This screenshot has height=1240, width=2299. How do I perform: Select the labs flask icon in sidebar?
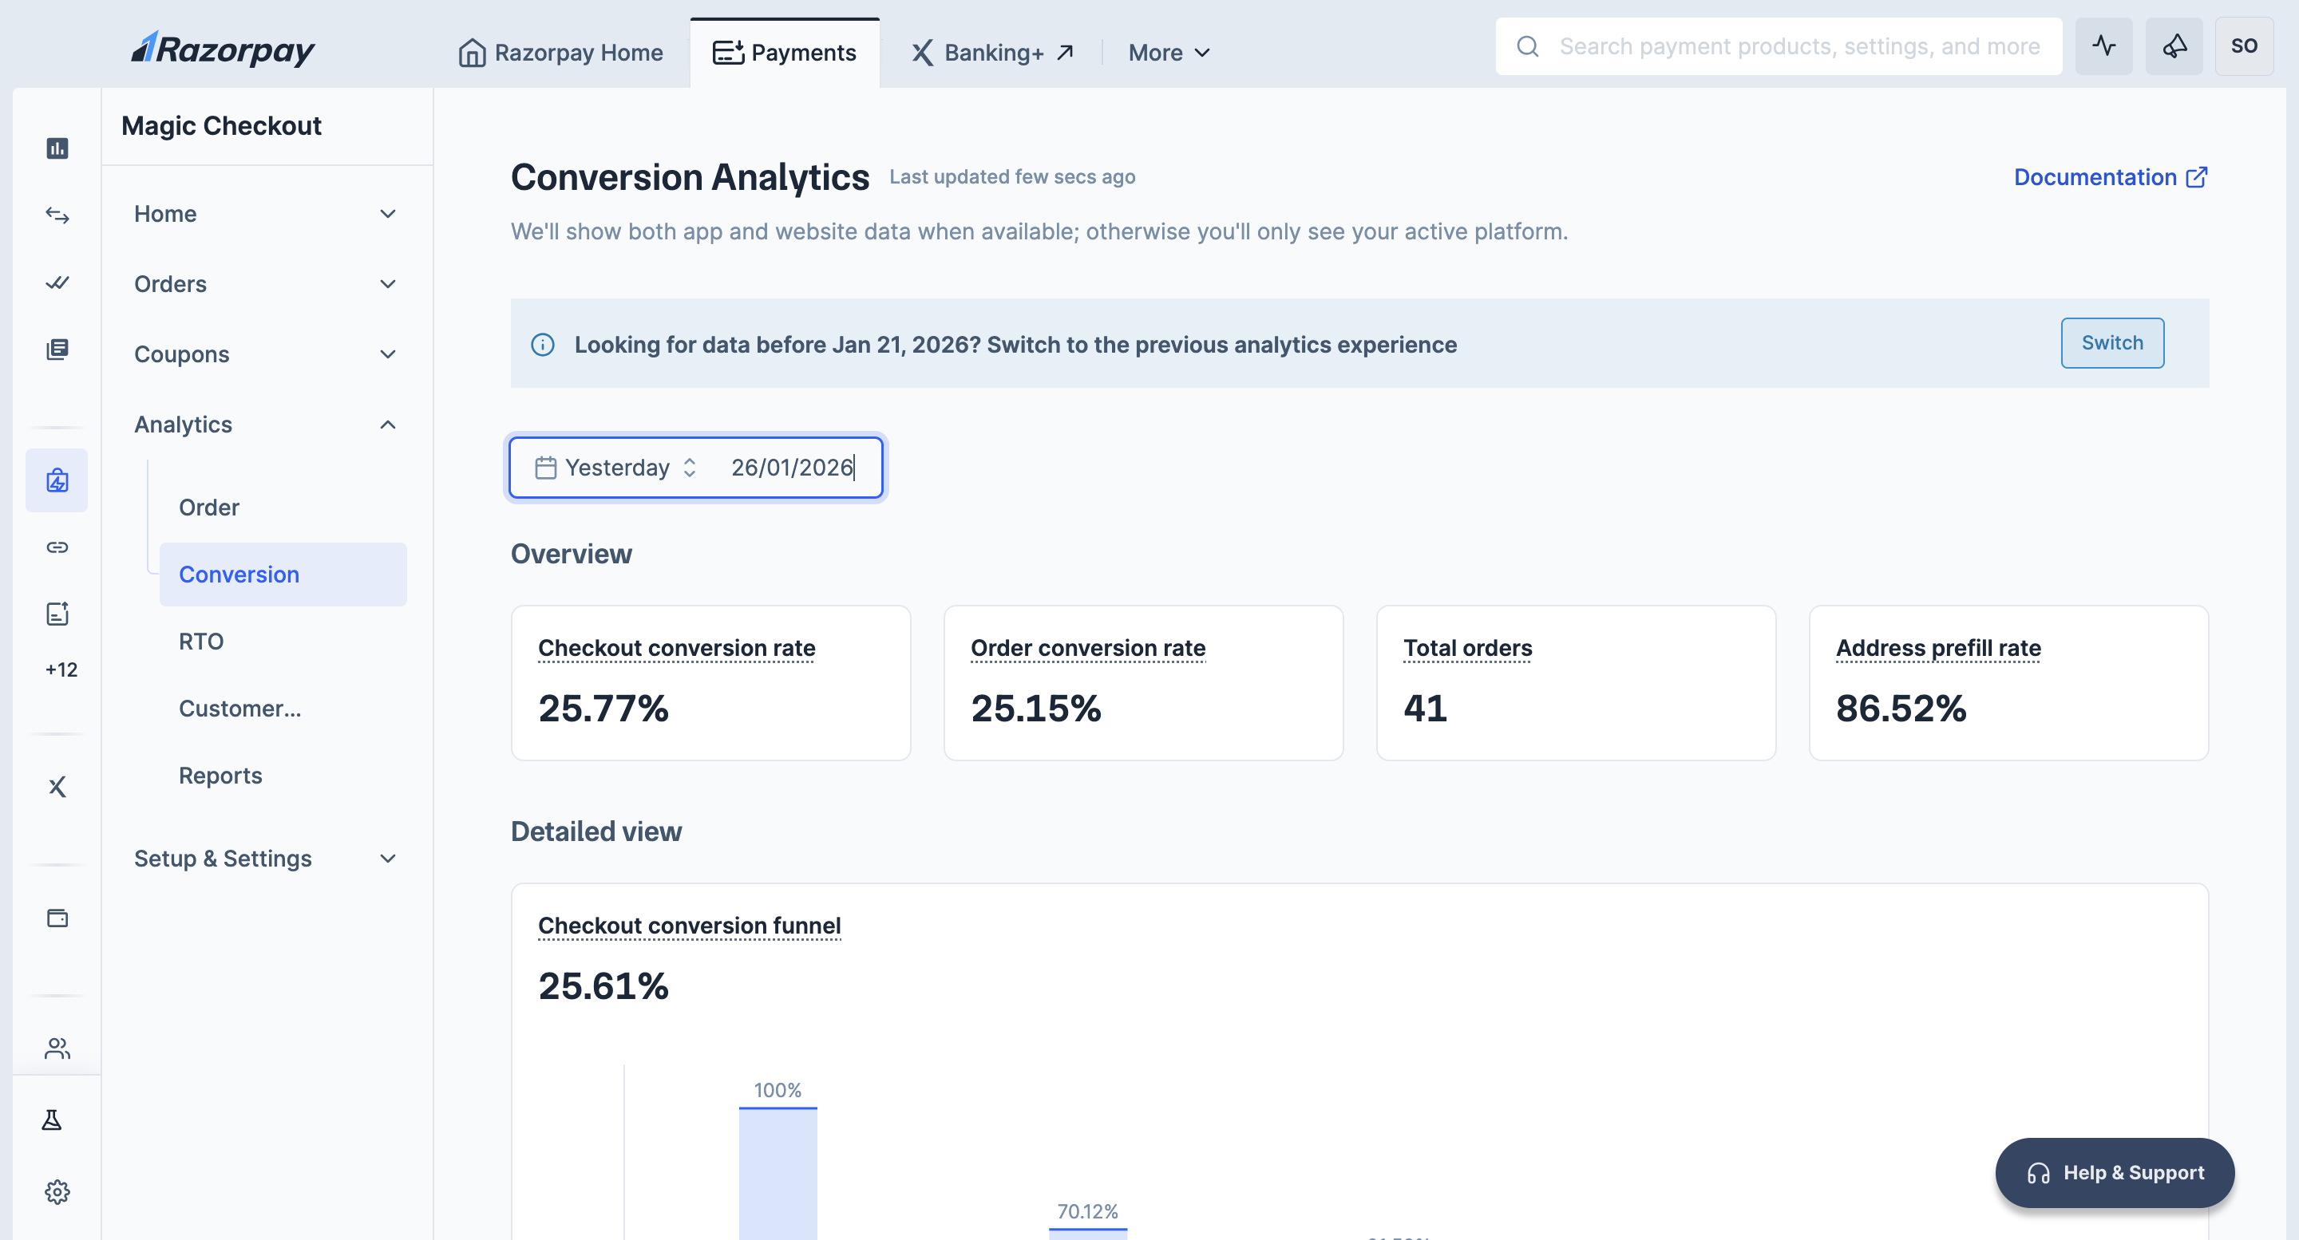[x=52, y=1120]
